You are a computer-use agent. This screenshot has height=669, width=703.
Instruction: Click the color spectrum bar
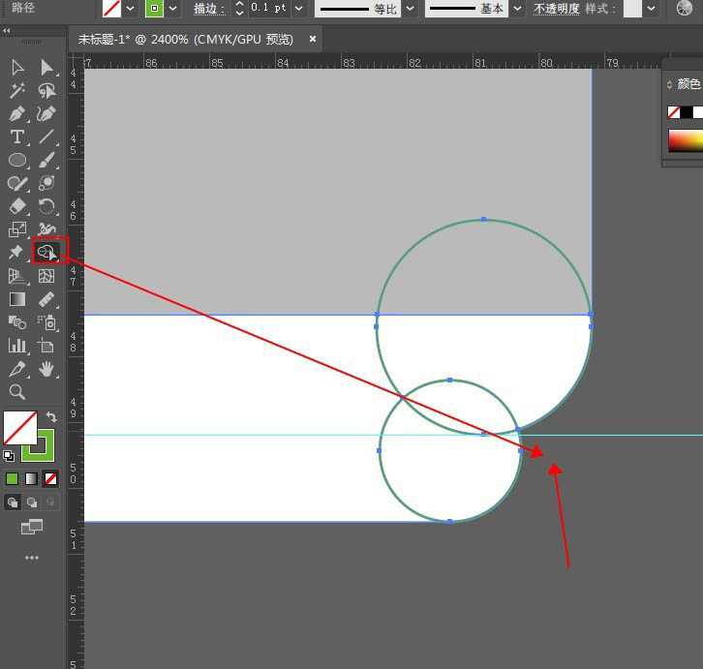[686, 141]
